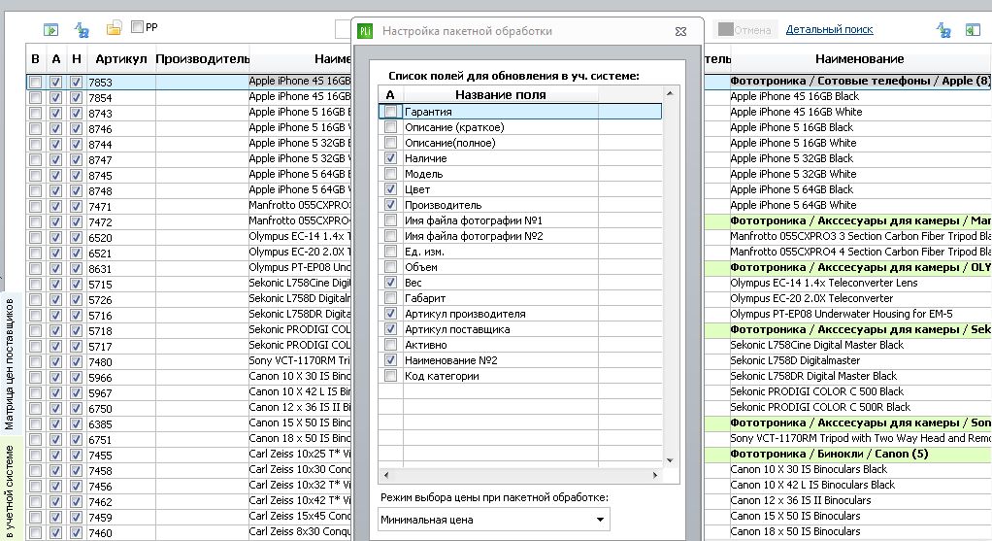The image size is (992, 541).
Task: Click the greyed Отмена button
Action: coord(744,29)
